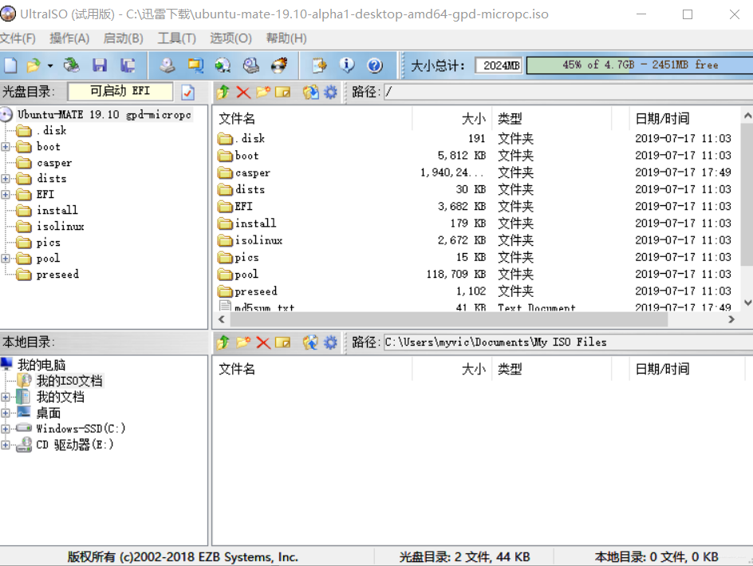Screen dimensions: 753x566
Task: Go up a level in the local pane
Action: click(x=223, y=342)
